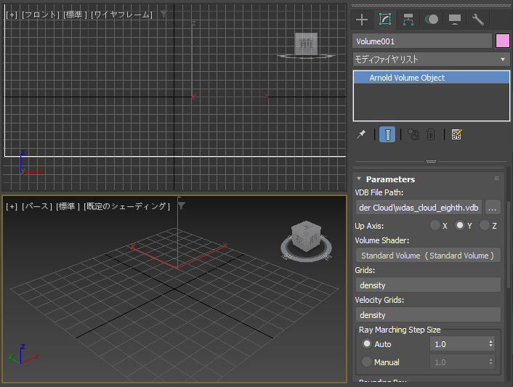Viewport: 513px width, 387px height.
Task: Choose Manual ray marching step size
Action: [367, 362]
